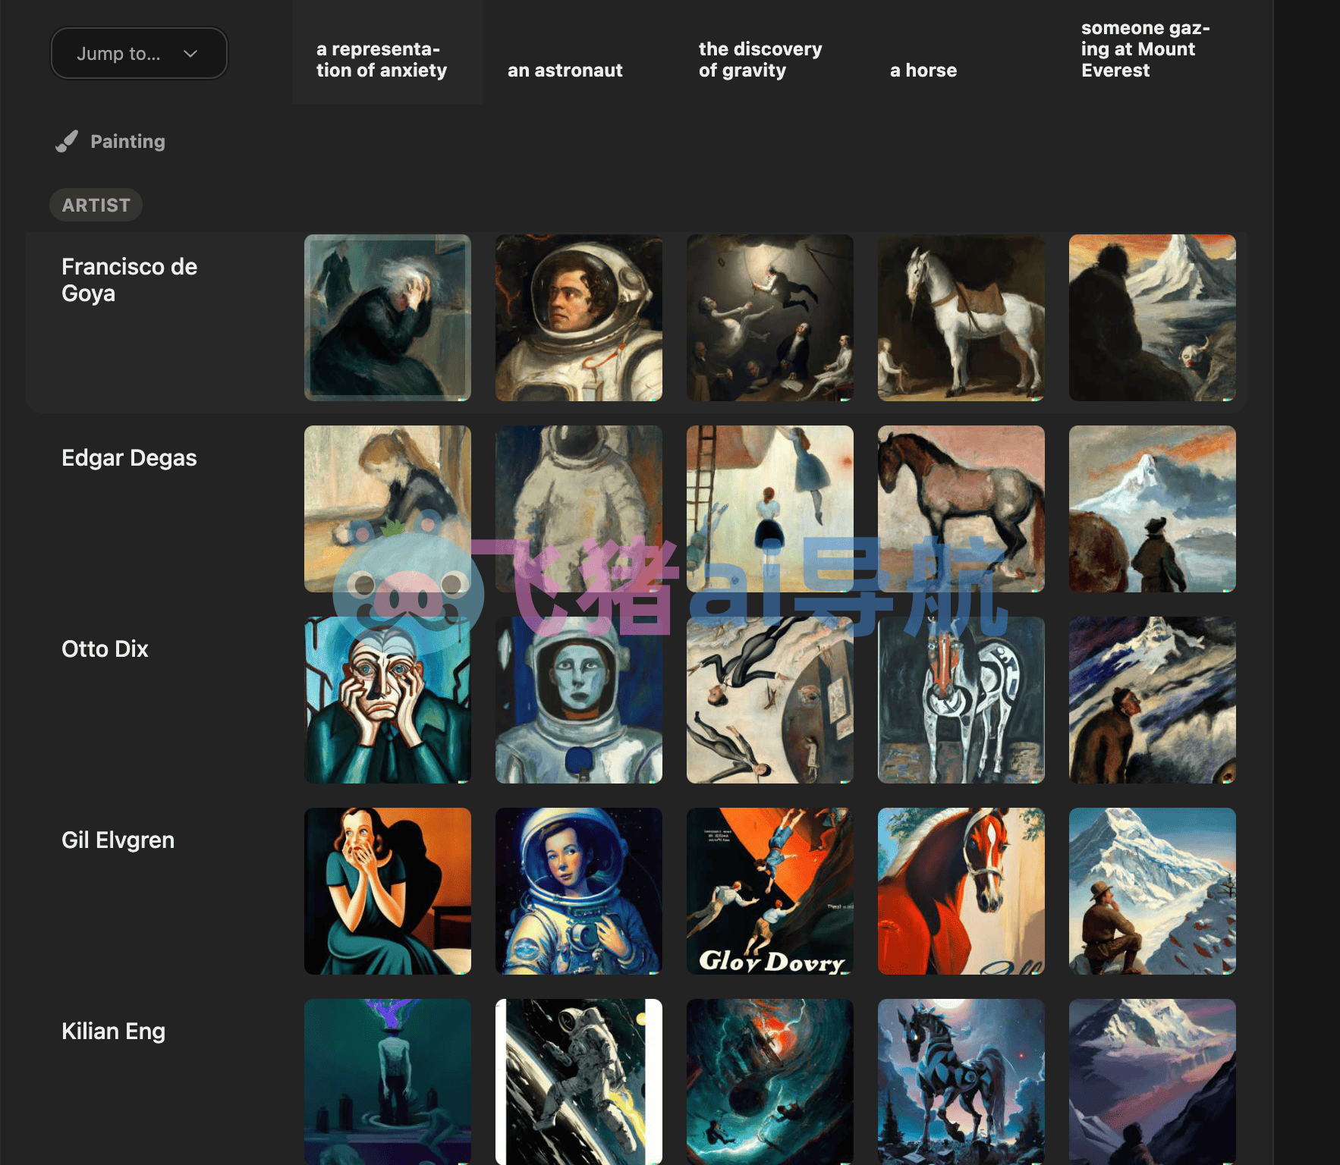Open Goya's discovery of gravity thumbnail

[770, 318]
